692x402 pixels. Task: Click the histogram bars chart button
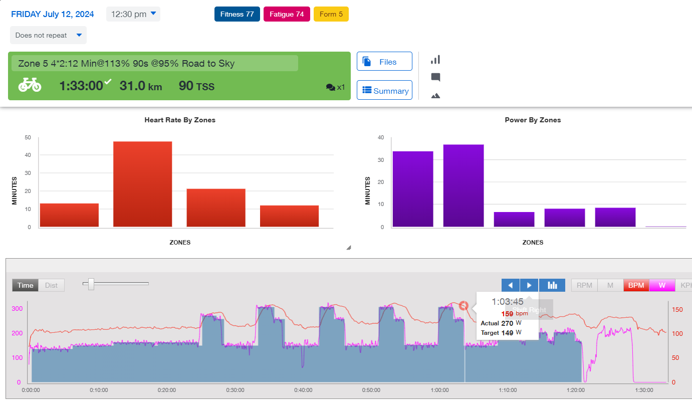tap(552, 285)
